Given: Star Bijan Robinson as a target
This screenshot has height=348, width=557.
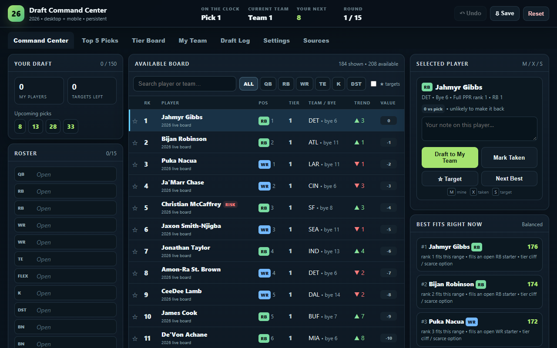Looking at the screenshot, I should point(135,143).
